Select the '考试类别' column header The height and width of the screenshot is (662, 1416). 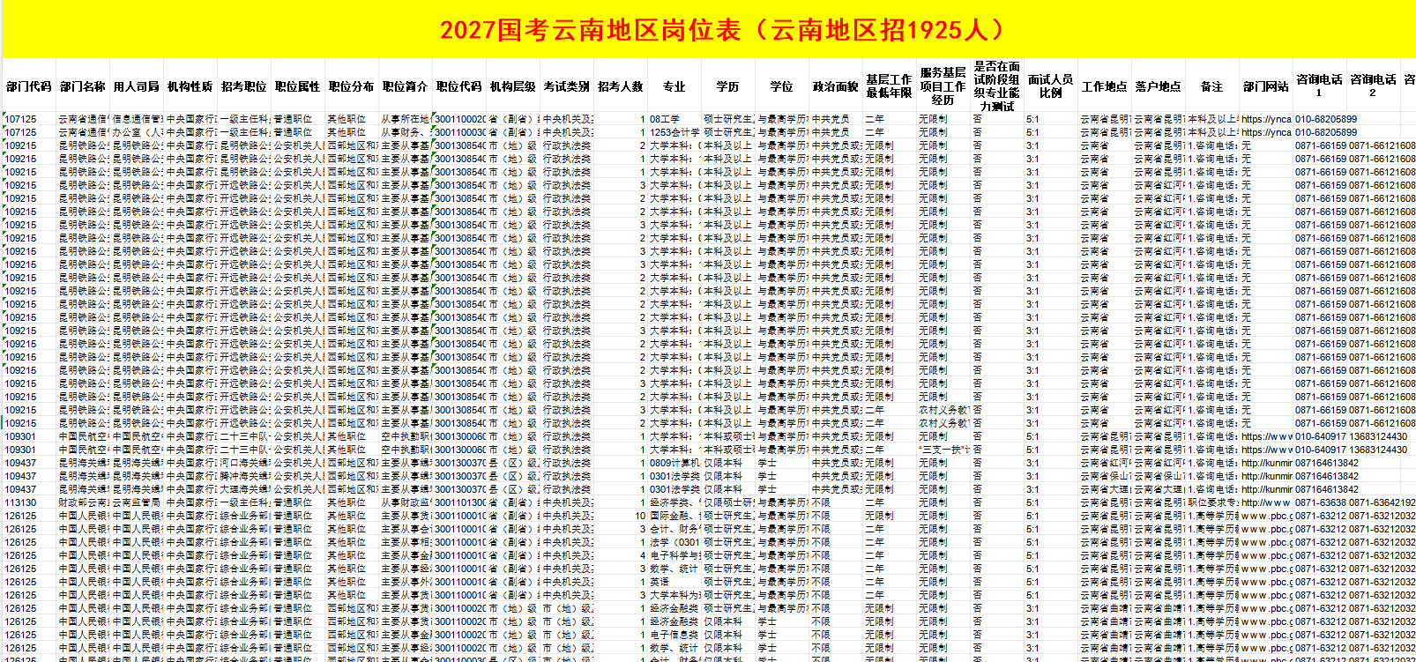tap(567, 86)
